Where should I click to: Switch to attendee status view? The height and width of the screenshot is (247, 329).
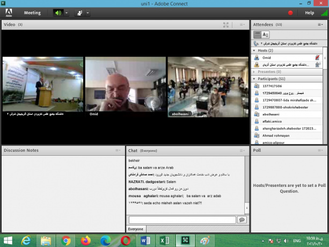tap(265, 34)
